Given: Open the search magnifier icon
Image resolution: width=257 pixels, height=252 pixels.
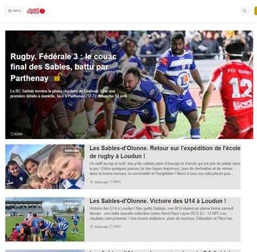Looking at the screenshot, I should pos(245,11).
